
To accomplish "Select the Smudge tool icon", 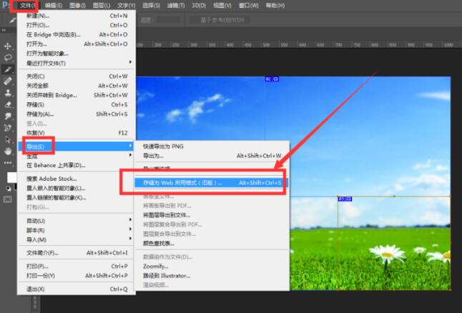I will [x=8, y=116].
